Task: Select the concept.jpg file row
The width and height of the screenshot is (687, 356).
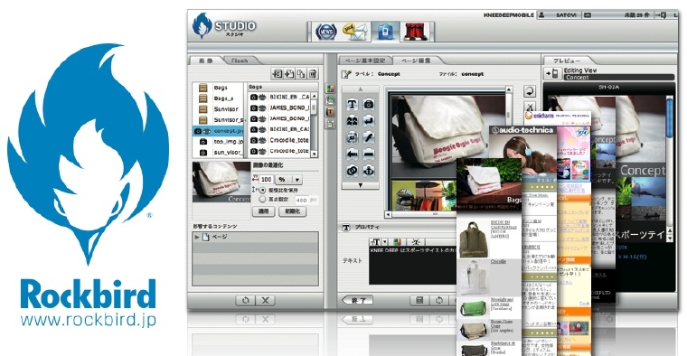Action: [218, 130]
